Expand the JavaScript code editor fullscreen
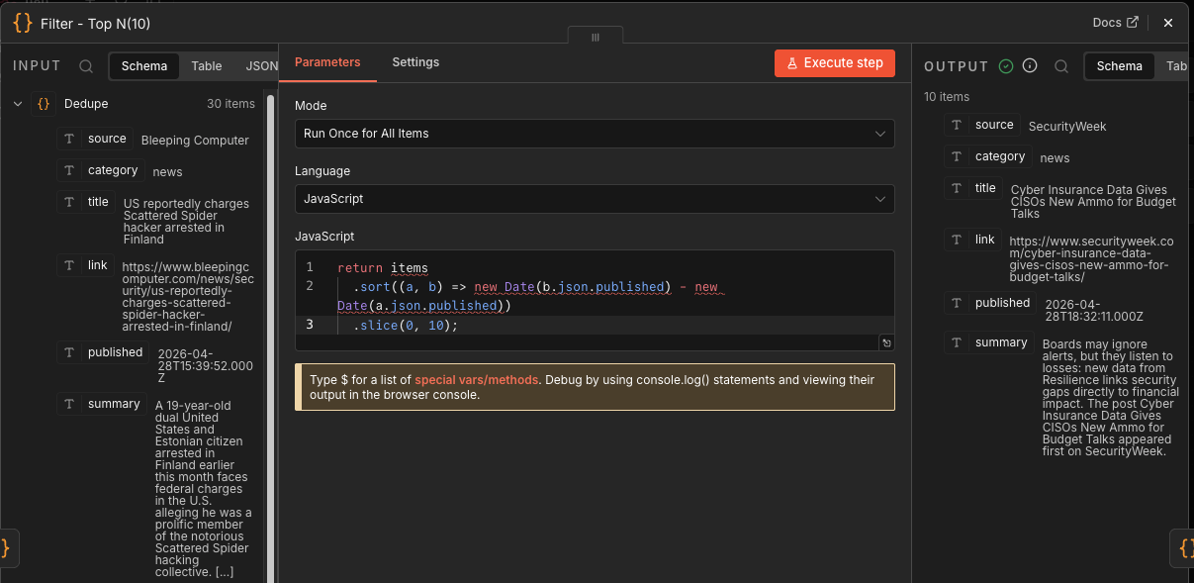The image size is (1194, 583). click(x=886, y=342)
